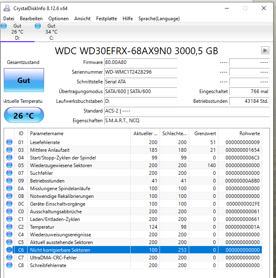Viewport: 276px width, 278px height.
Task: Select the Mittlere Anlaufzeit parameter name
Action: pyautogui.click(x=50, y=150)
